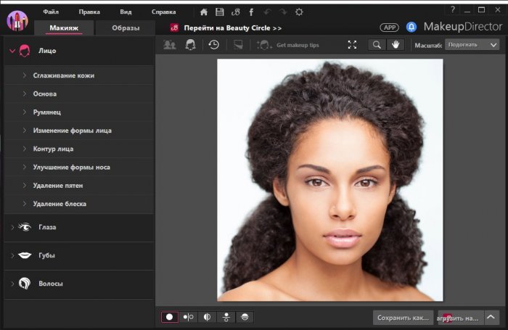Viewport: 508px width, 330px height.
Task: Click the notification bell icon
Action: tap(411, 28)
